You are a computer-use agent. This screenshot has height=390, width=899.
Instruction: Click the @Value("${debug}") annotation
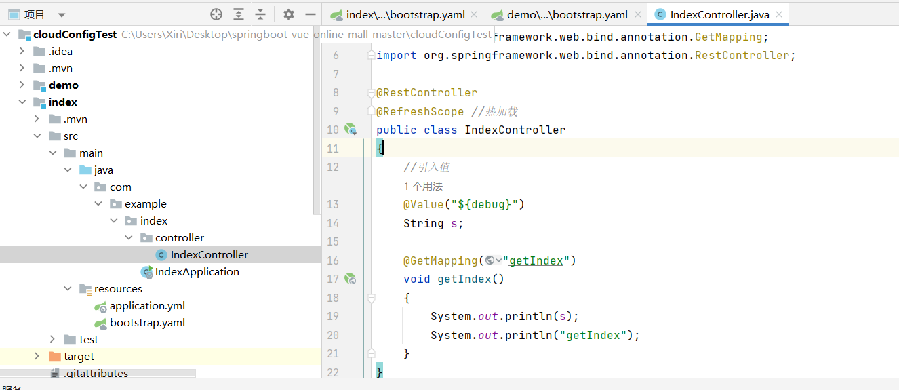point(464,204)
